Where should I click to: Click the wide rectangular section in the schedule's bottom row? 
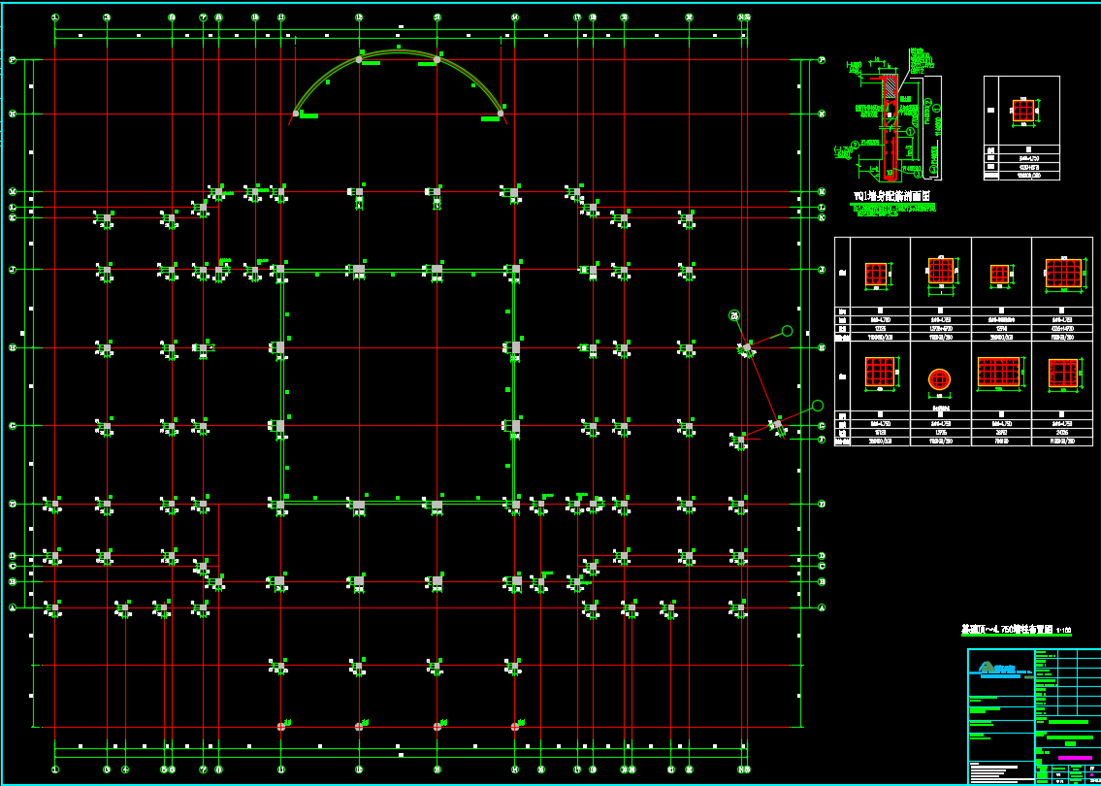pyautogui.click(x=1000, y=372)
